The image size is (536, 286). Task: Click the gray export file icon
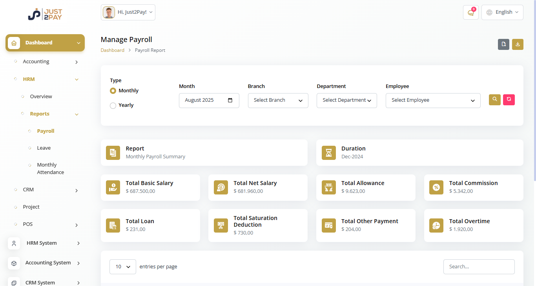click(503, 44)
